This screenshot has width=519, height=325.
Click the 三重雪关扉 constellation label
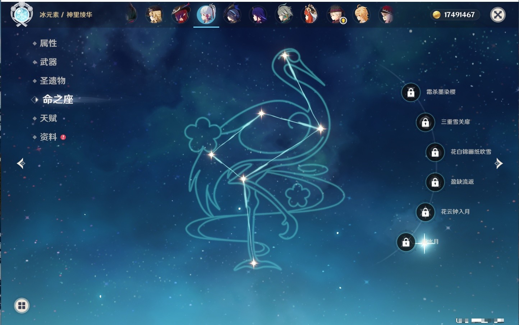(x=455, y=122)
